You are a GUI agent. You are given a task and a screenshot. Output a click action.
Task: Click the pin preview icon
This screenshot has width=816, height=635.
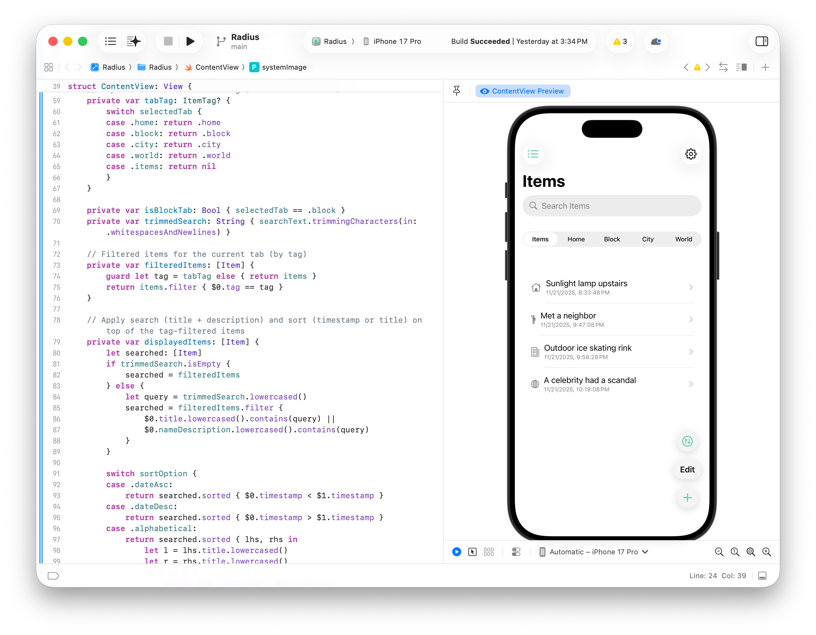(456, 91)
